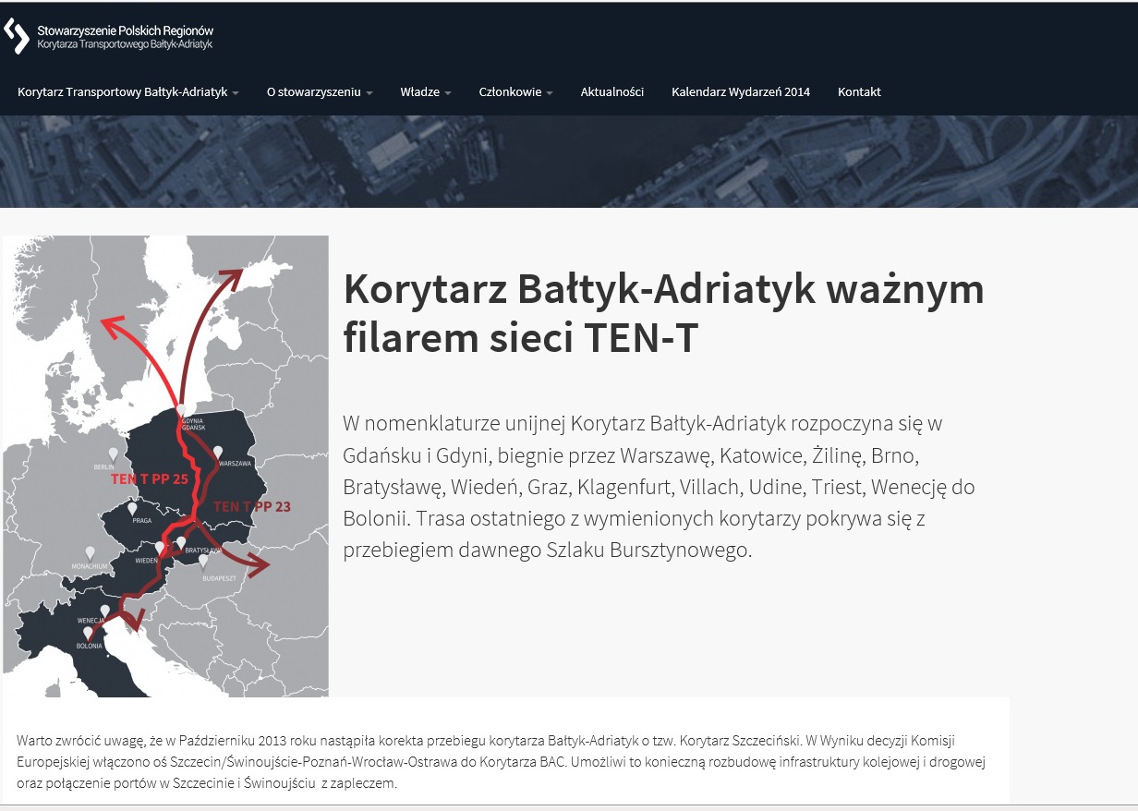
Task: Open the Władze dropdown arrow
Action: tap(448, 93)
